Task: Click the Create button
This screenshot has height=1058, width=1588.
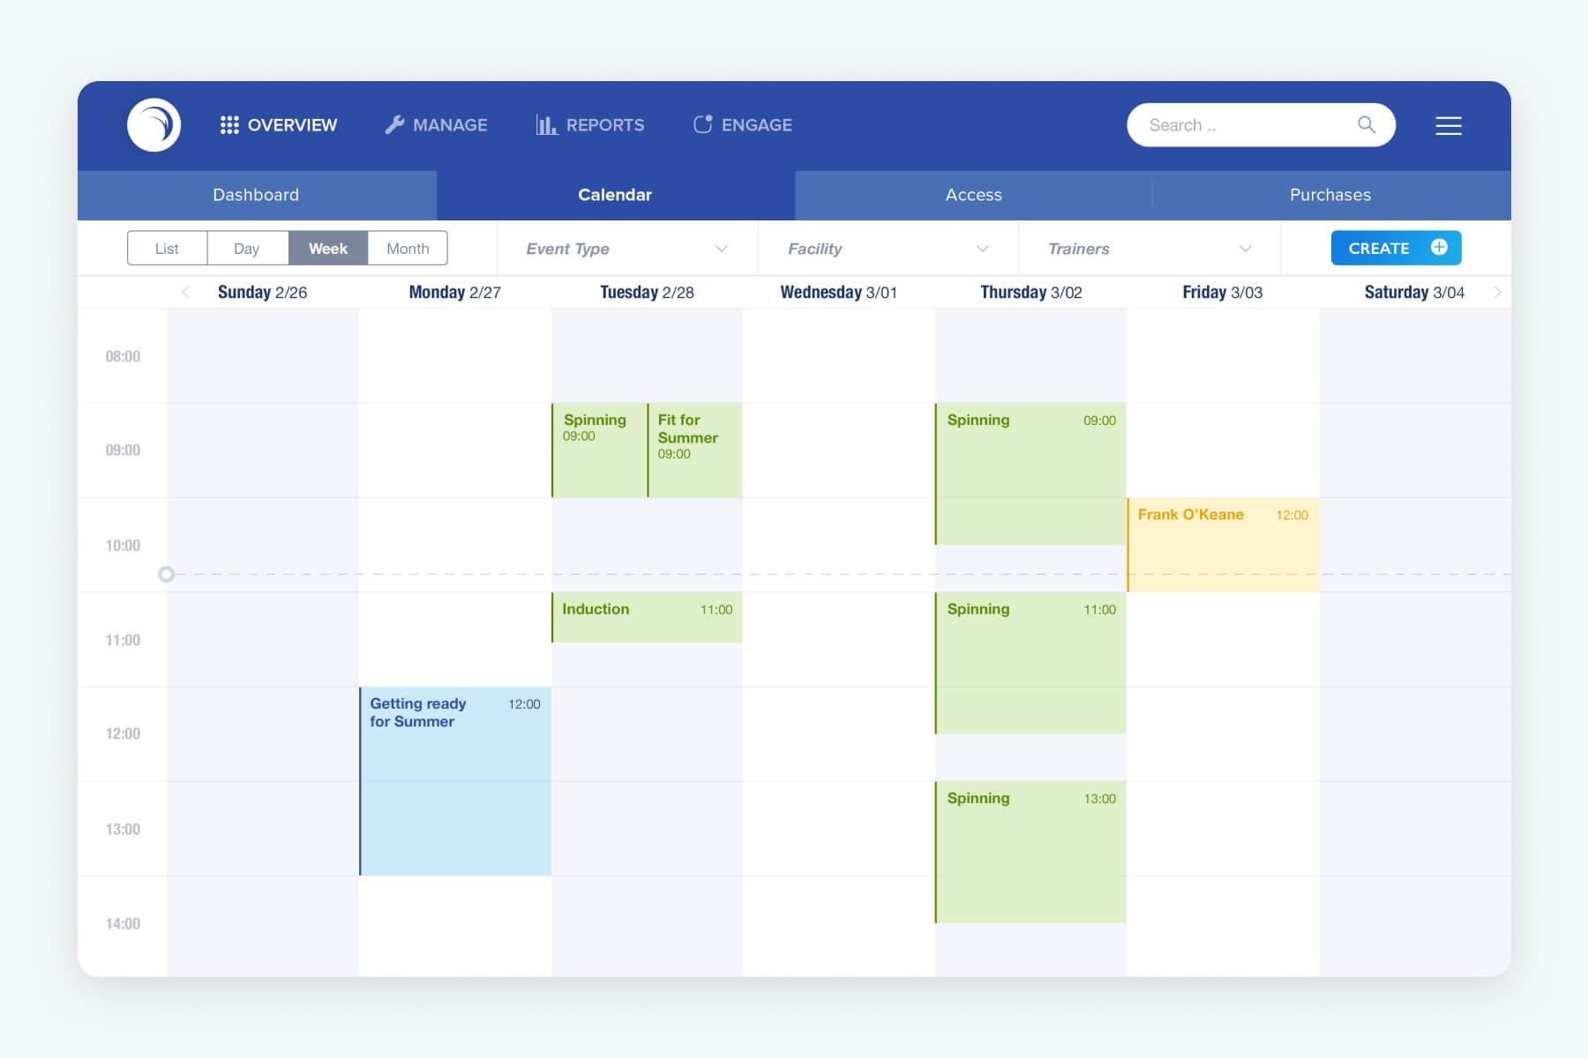Action: click(x=1396, y=248)
